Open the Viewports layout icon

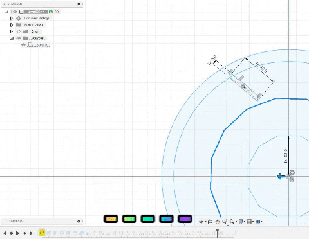pyautogui.click(x=257, y=222)
